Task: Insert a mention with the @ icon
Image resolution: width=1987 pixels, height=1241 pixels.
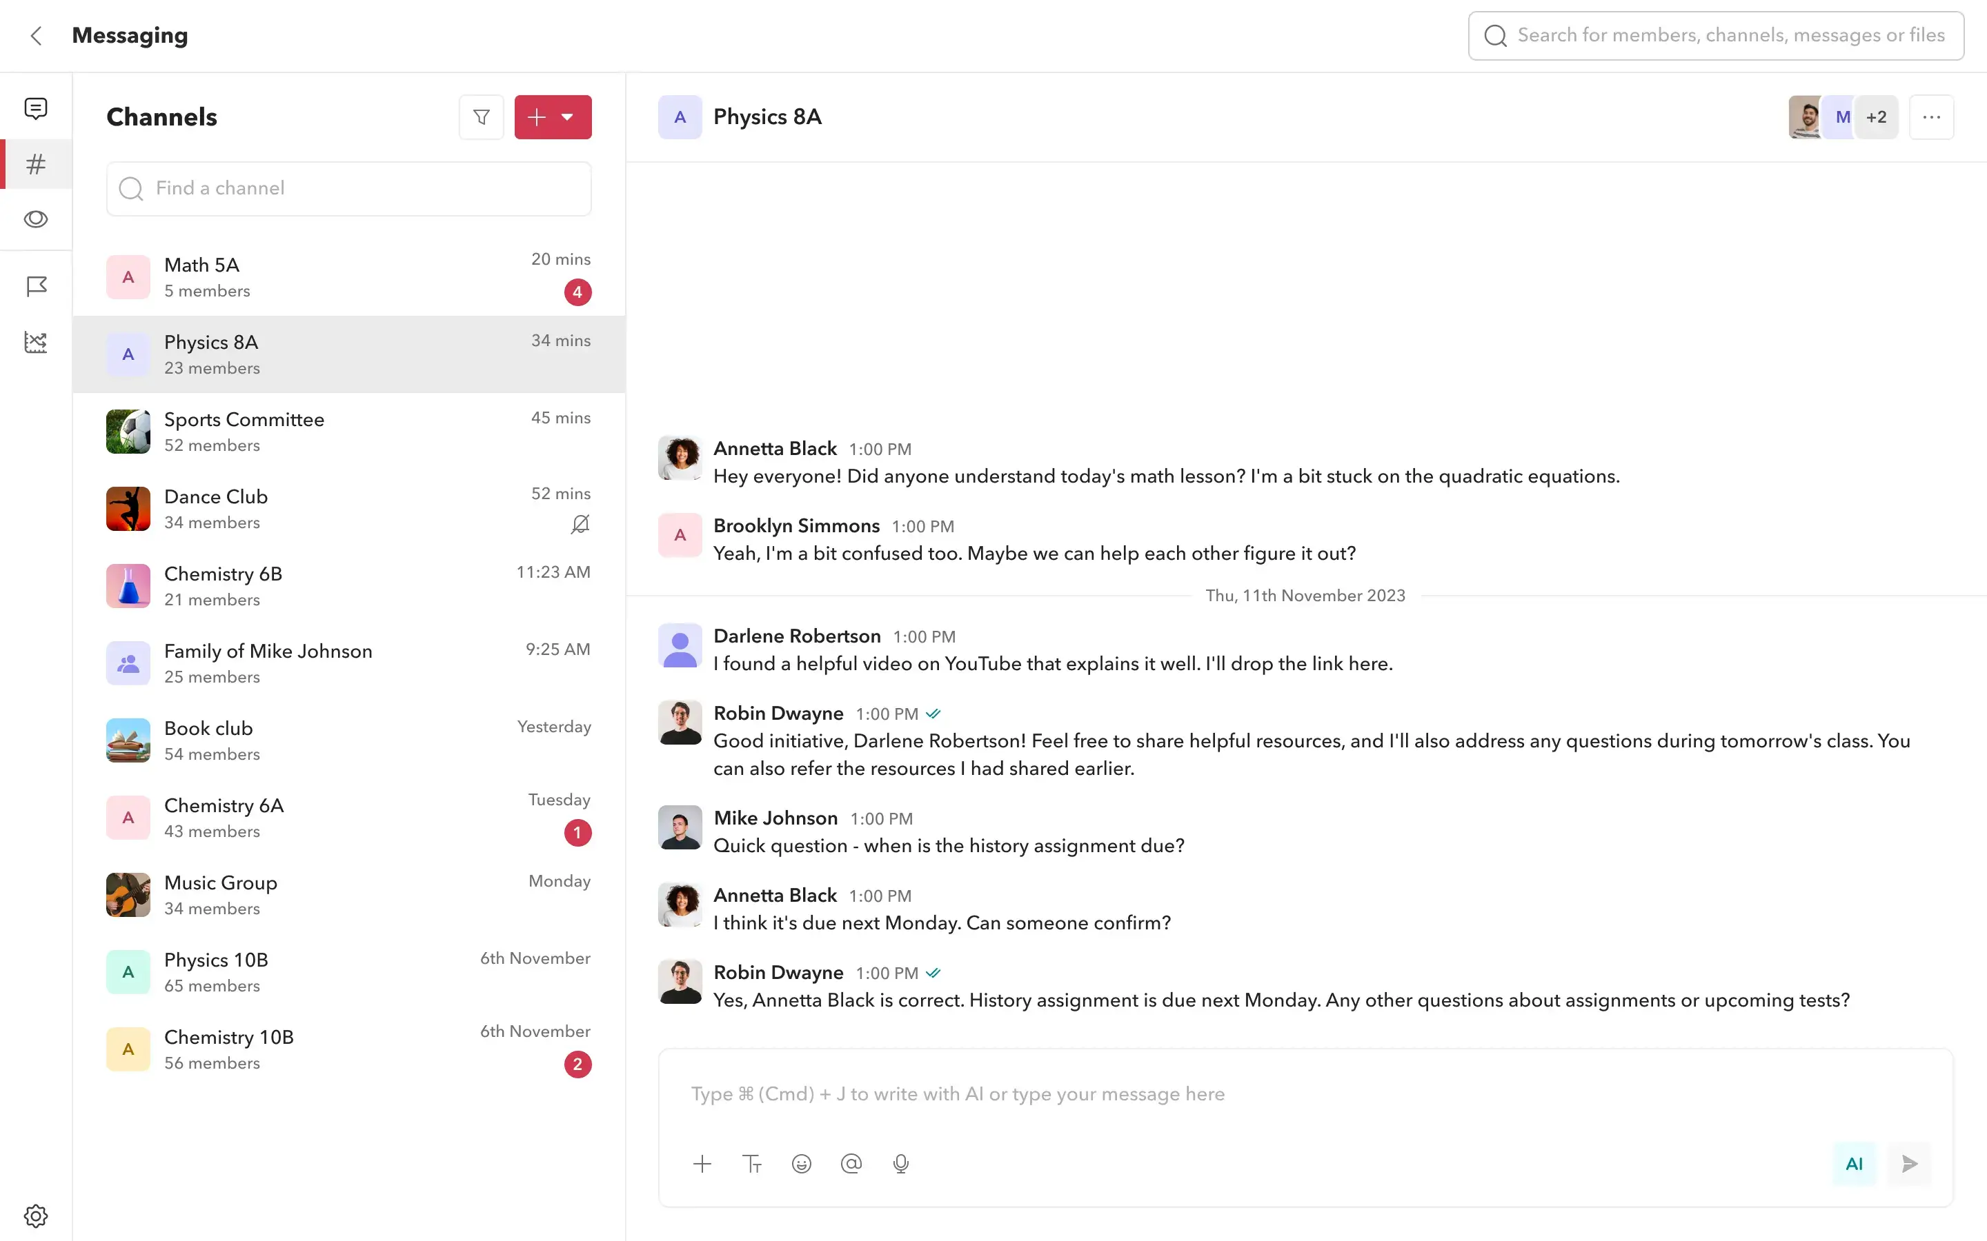Action: (x=851, y=1164)
